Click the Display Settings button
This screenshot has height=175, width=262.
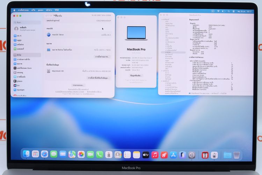click(102, 57)
